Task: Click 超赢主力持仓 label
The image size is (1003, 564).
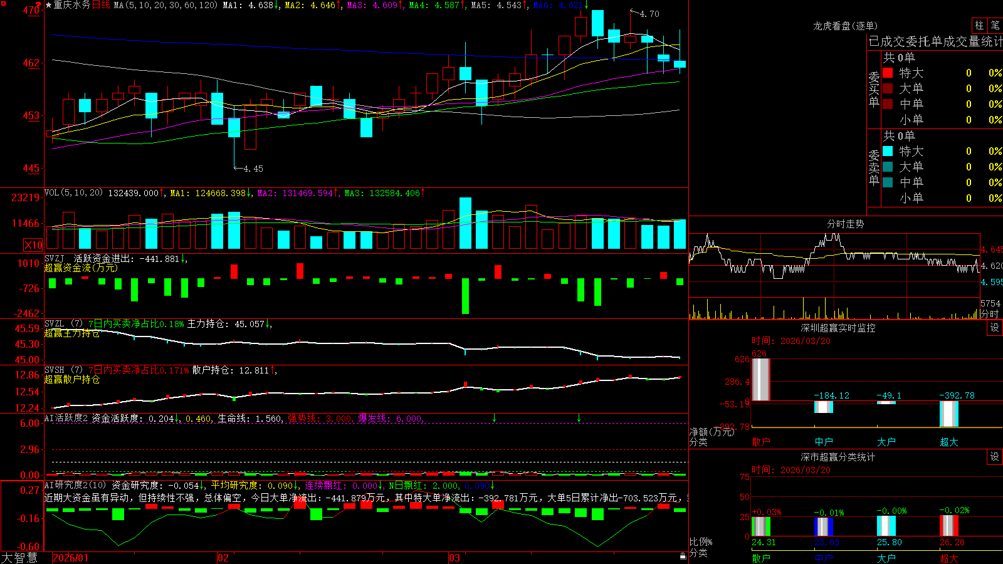Action: 72,333
